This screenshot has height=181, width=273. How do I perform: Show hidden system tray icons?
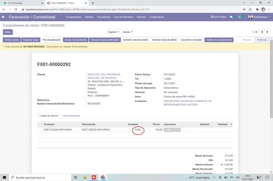tap(214, 177)
